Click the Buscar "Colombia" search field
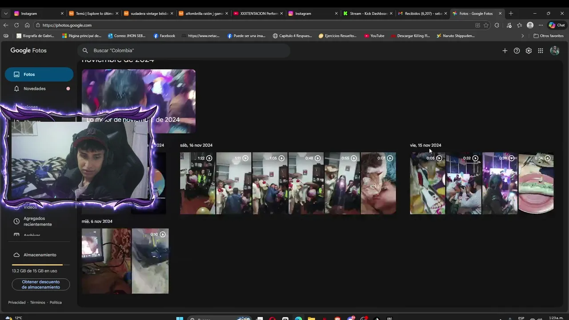The image size is (569, 320). click(x=184, y=51)
